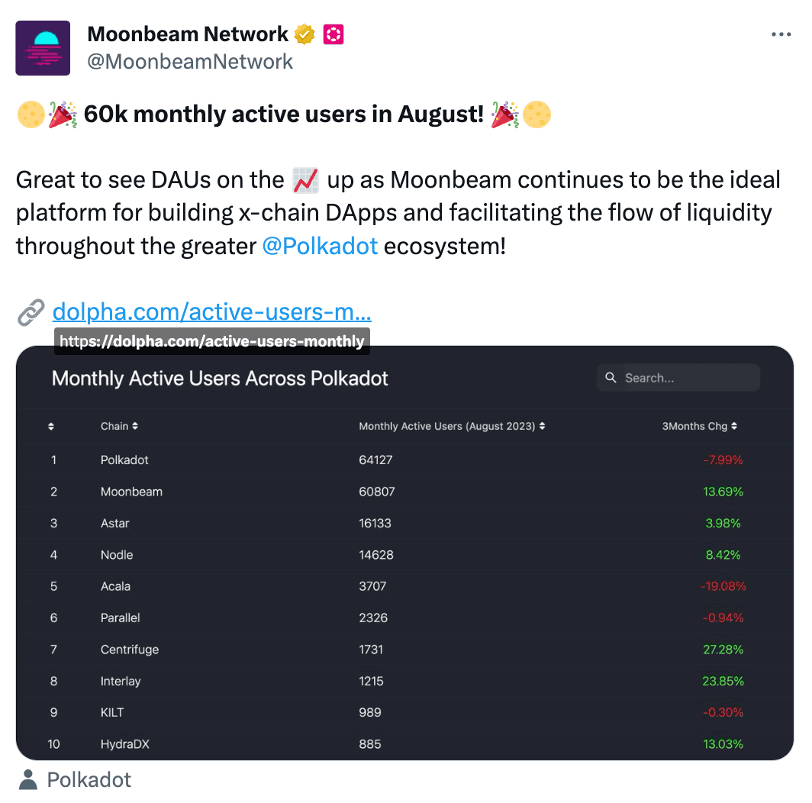Screen dimensions: 812x803
Task: Click the pink Polkadot affiliate badge
Action: pos(333,34)
